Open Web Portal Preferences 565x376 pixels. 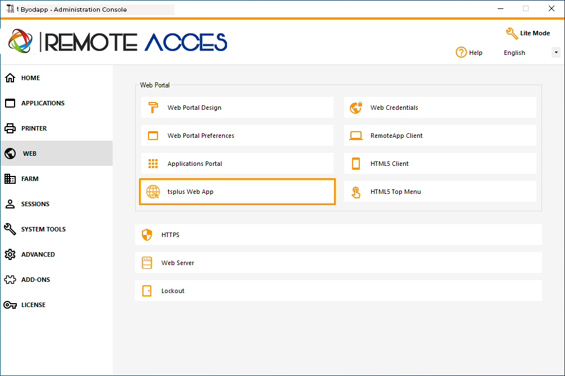[238, 136]
